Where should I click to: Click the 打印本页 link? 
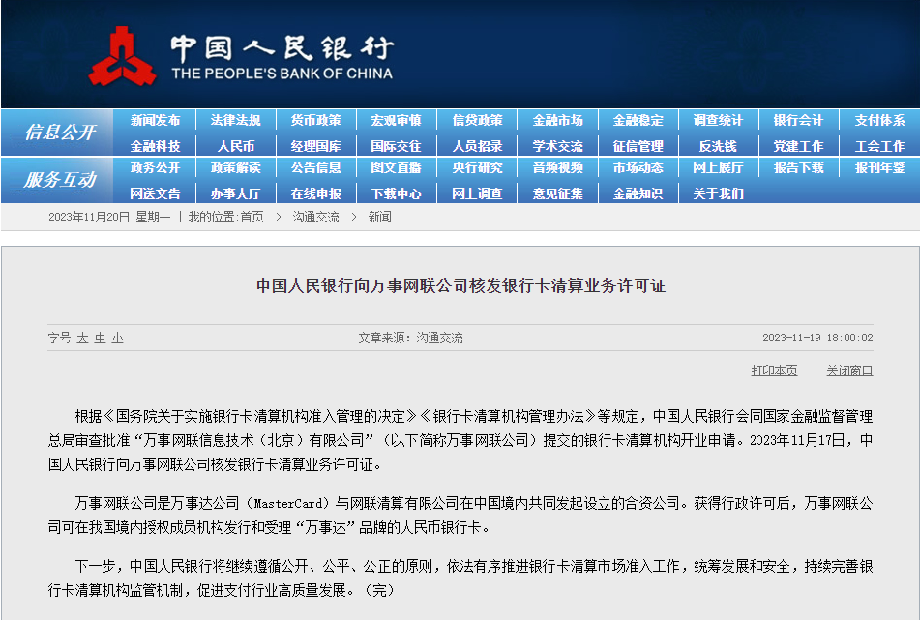click(774, 370)
